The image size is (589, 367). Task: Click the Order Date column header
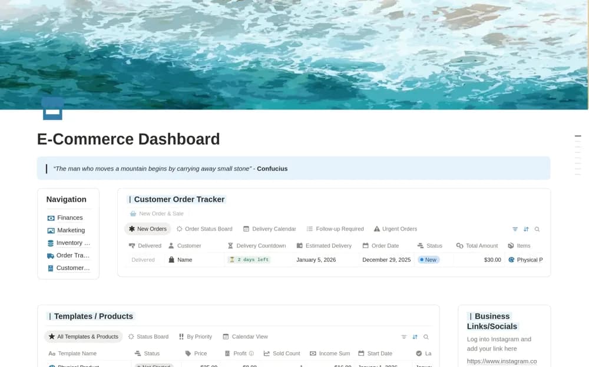(x=381, y=245)
